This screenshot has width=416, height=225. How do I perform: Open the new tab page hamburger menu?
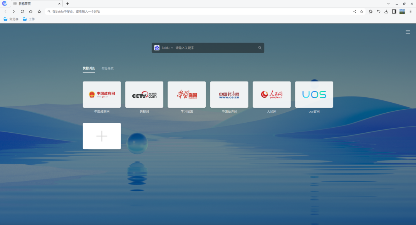click(408, 32)
